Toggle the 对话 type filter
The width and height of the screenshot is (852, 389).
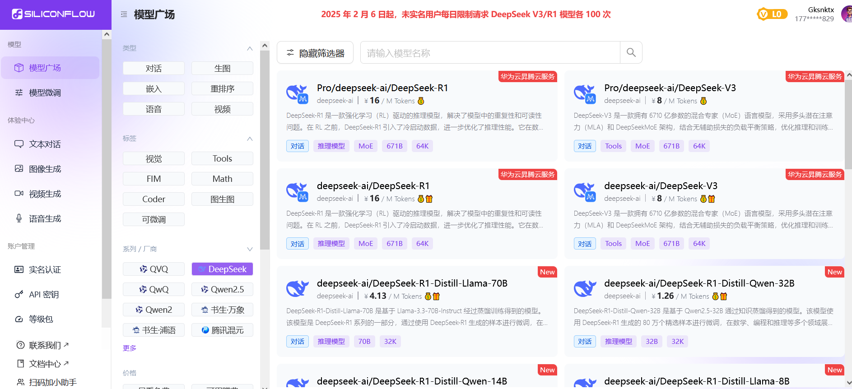pos(154,68)
